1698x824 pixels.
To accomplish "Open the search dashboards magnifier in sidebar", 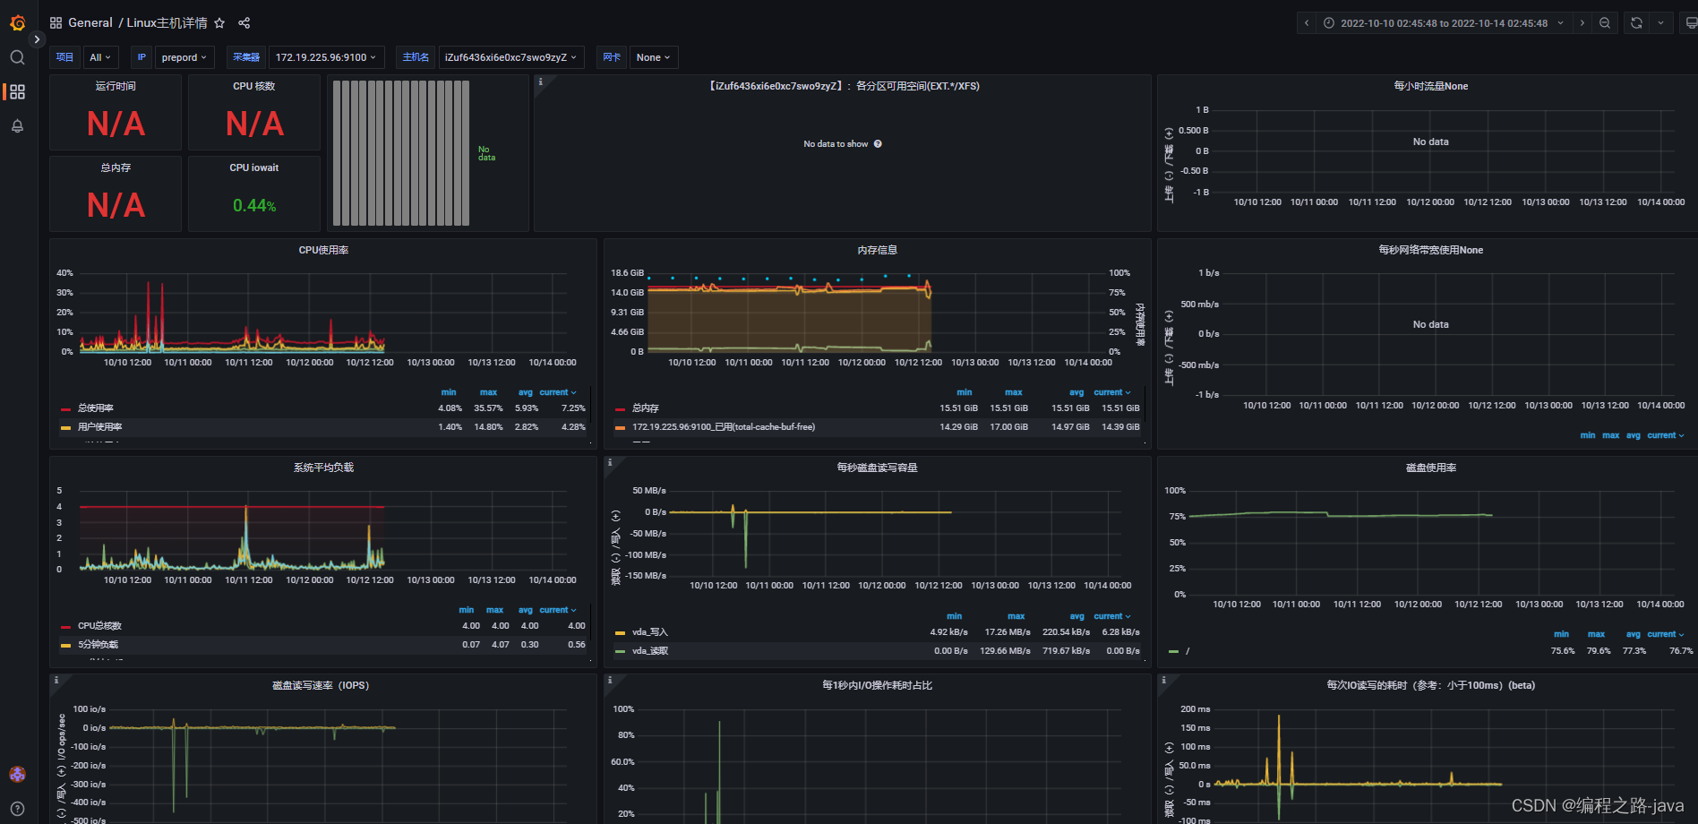I will (17, 57).
